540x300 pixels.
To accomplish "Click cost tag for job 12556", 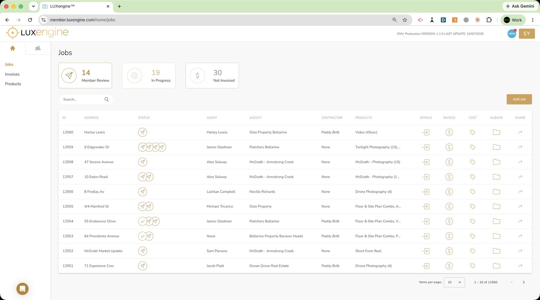I will 472,192.
